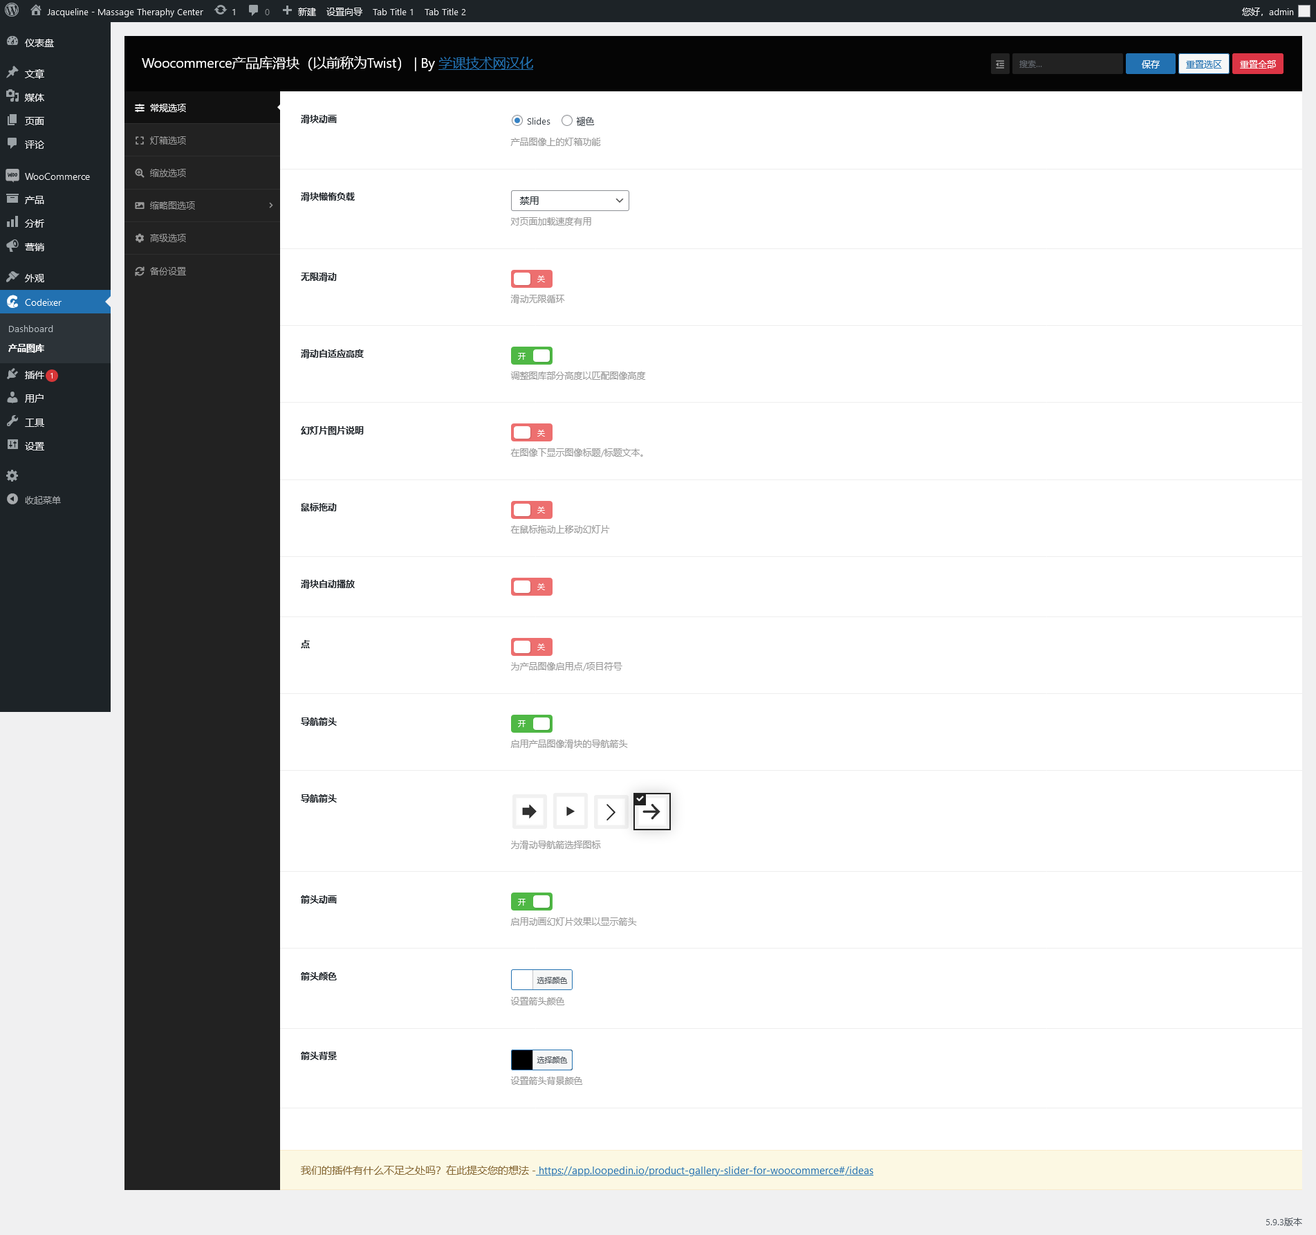Enable the 无限滑动 toggle
Screen dimensions: 1316x1235
point(531,279)
